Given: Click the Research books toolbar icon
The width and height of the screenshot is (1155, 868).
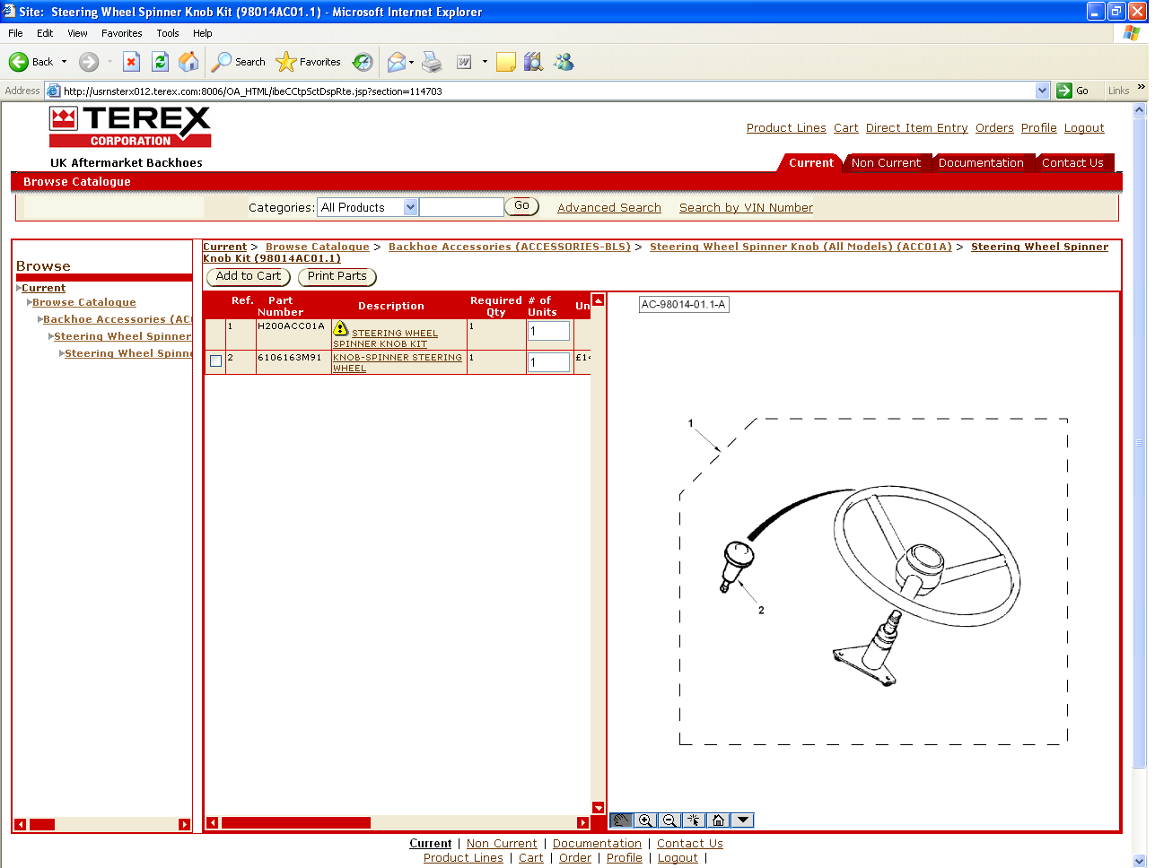Looking at the screenshot, I should [534, 62].
